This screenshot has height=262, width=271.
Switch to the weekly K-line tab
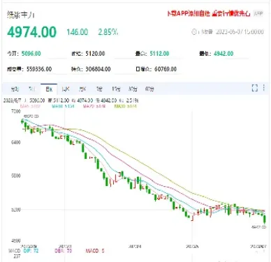[66, 89]
